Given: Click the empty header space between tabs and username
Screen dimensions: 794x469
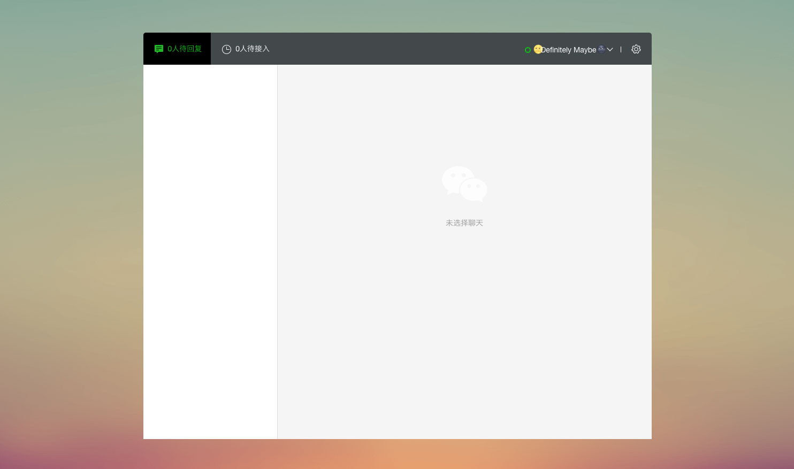Looking at the screenshot, I should pos(396,49).
